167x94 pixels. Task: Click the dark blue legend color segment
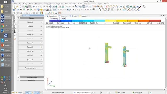click(55, 21)
